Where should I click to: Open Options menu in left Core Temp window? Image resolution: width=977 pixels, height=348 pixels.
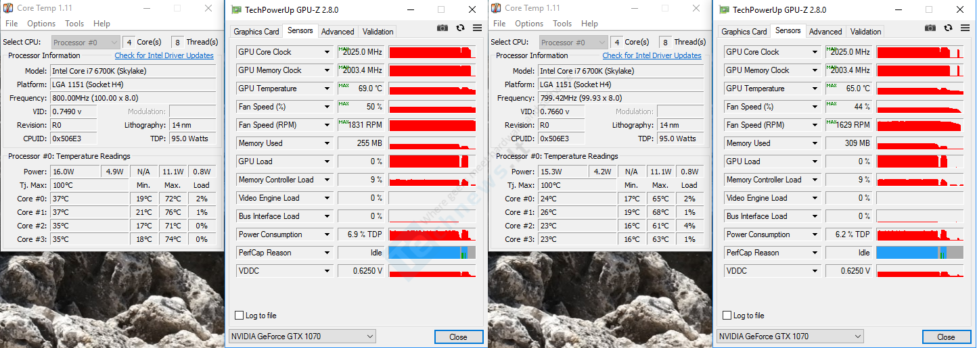pos(41,24)
